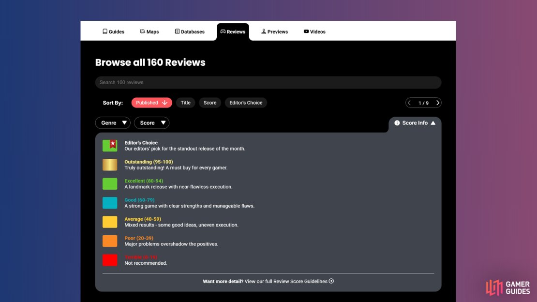Go to previous page arrow
This screenshot has height=302, width=537.
pyautogui.click(x=409, y=103)
